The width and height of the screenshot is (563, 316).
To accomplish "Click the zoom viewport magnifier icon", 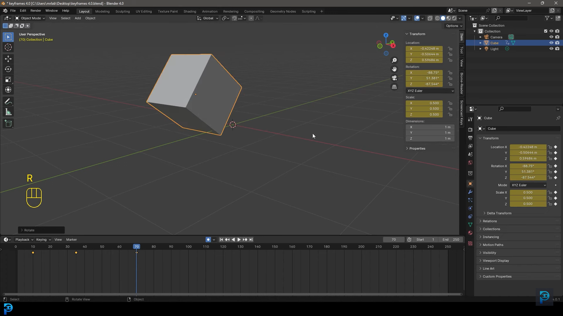I will tap(394, 60).
